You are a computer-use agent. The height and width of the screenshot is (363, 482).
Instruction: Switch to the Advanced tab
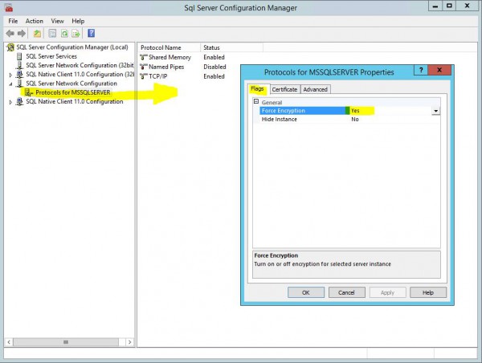tap(315, 89)
